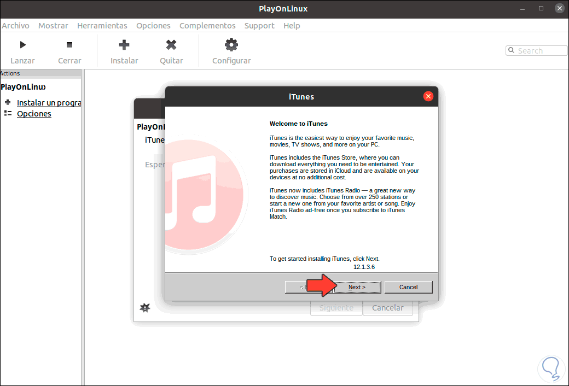Click Siguiente in the PlayOnLinux wizard
This screenshot has width=569, height=386.
[336, 308]
